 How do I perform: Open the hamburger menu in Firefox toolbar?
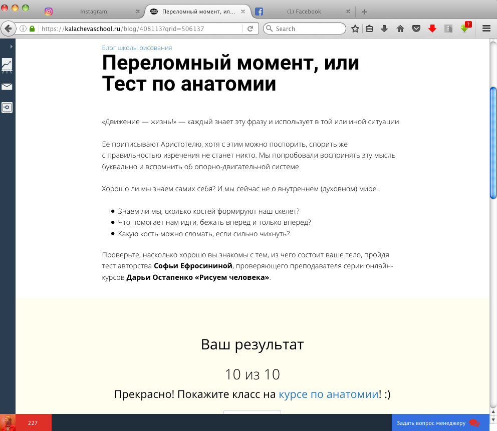click(x=486, y=29)
